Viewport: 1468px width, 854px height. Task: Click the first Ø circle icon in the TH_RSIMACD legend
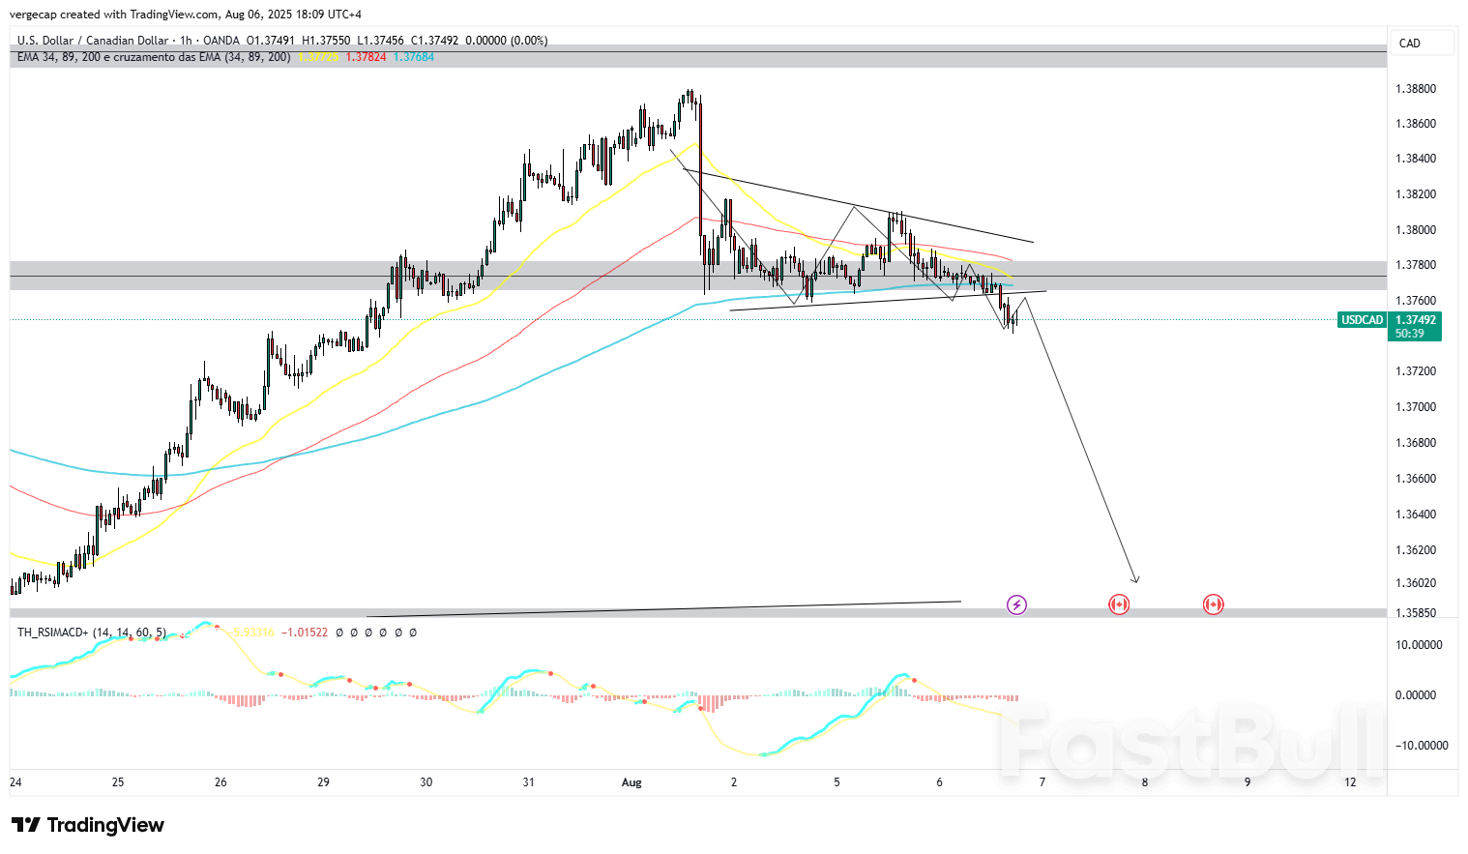click(338, 633)
